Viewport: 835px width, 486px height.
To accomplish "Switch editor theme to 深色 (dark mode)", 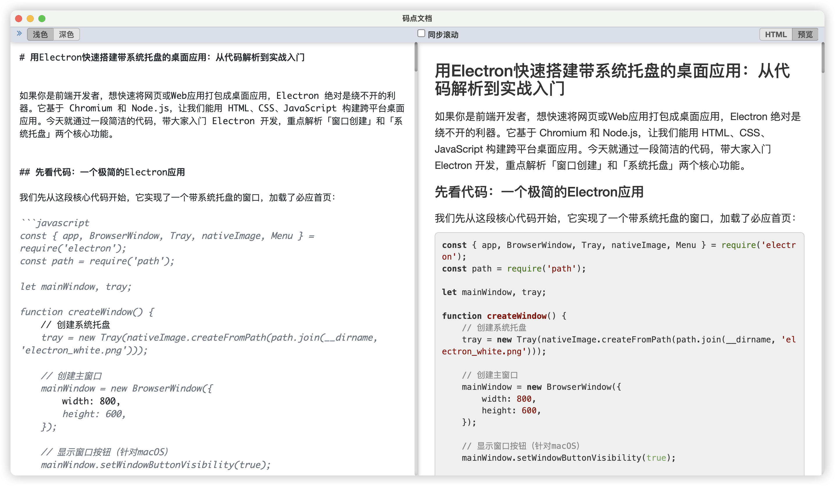I will (66, 34).
